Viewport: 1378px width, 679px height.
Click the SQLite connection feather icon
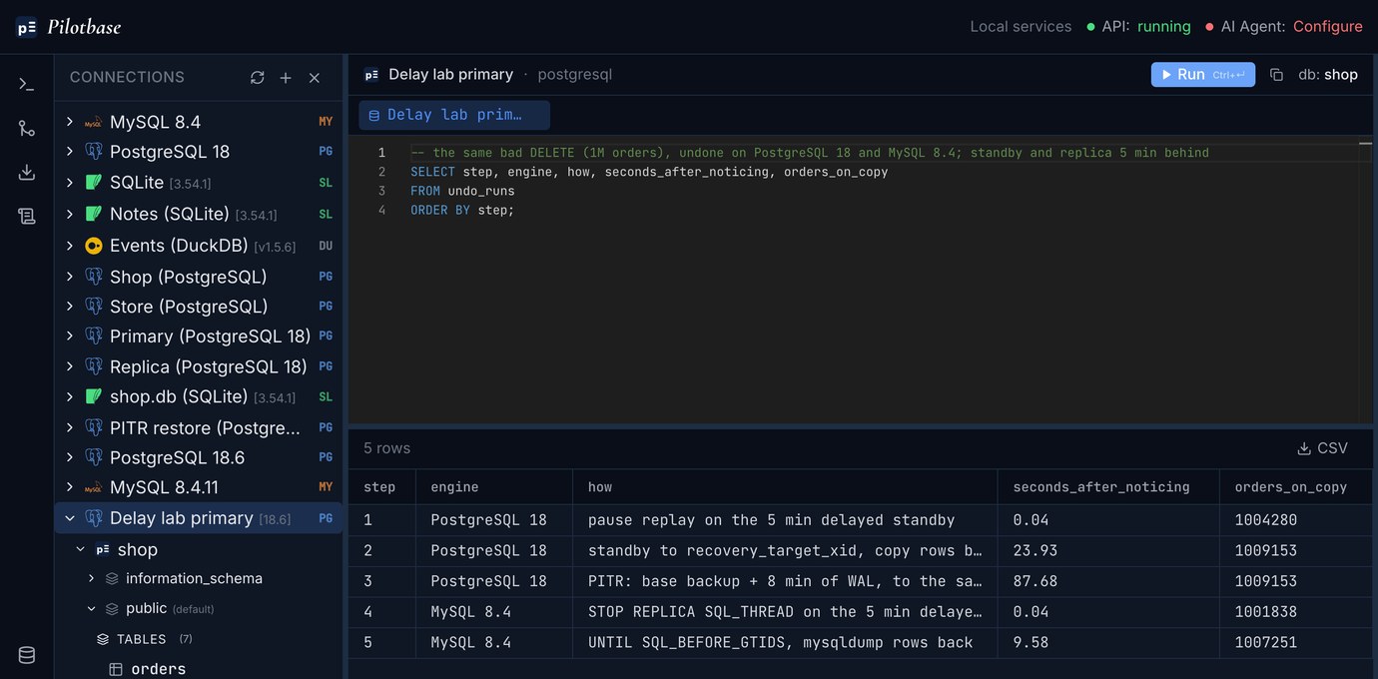point(94,182)
